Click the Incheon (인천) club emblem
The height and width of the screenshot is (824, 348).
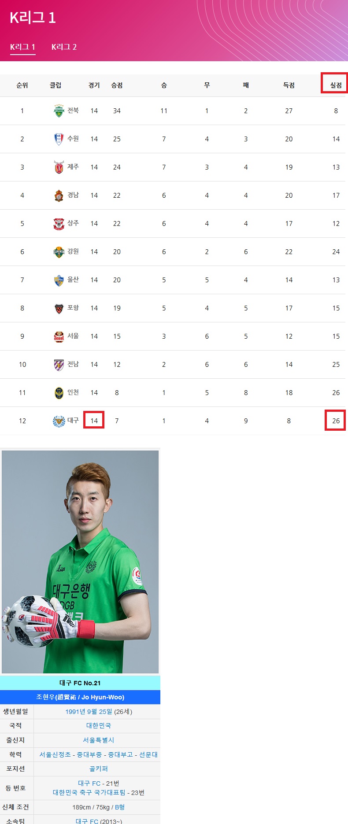(x=59, y=393)
